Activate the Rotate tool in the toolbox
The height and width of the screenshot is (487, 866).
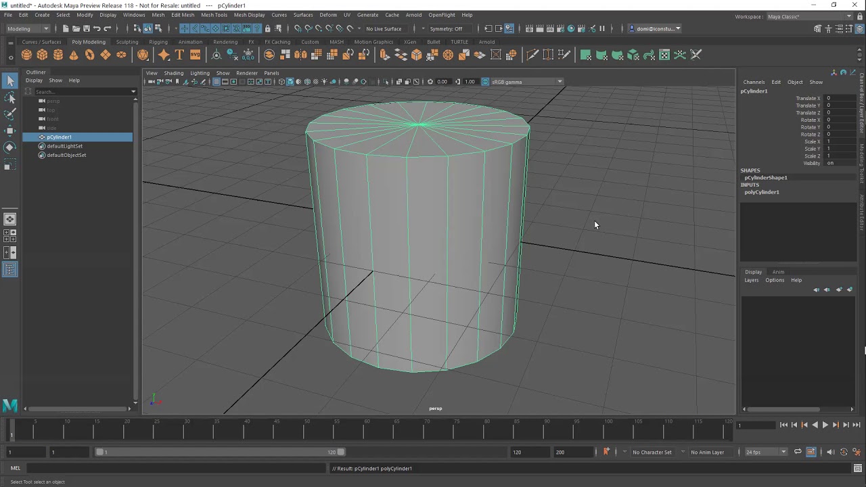click(9, 147)
